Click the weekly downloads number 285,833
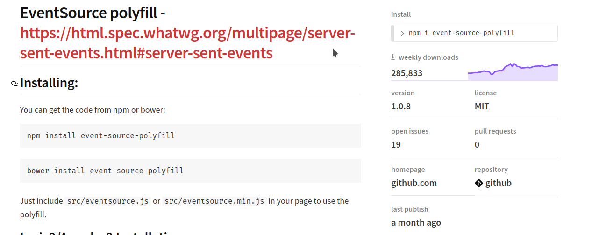Image resolution: width=592 pixels, height=235 pixels. [x=407, y=73]
